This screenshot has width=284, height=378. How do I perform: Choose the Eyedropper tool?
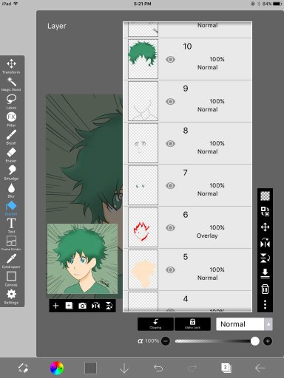click(x=11, y=261)
